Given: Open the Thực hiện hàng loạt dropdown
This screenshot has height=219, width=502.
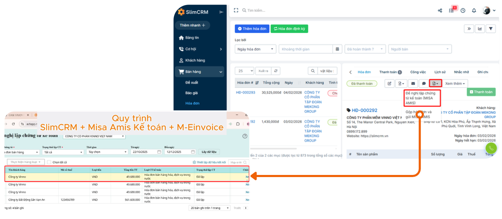Looking at the screenshot, I should click(x=26, y=162).
